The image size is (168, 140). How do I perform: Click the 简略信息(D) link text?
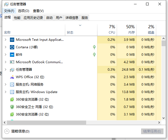point(20,131)
